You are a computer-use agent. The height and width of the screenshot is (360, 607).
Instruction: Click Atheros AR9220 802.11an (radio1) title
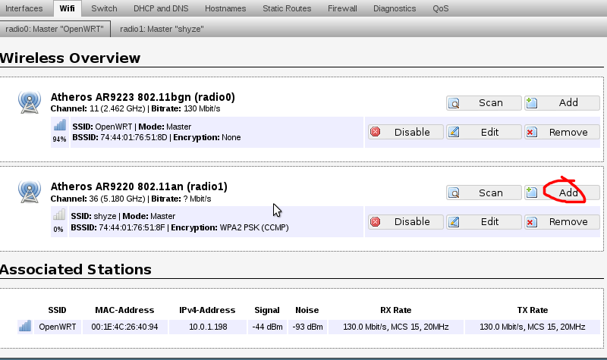[x=139, y=186]
